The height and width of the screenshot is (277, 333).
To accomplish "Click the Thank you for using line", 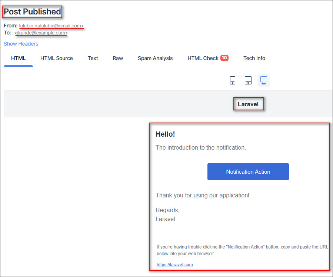I will tap(202, 195).
